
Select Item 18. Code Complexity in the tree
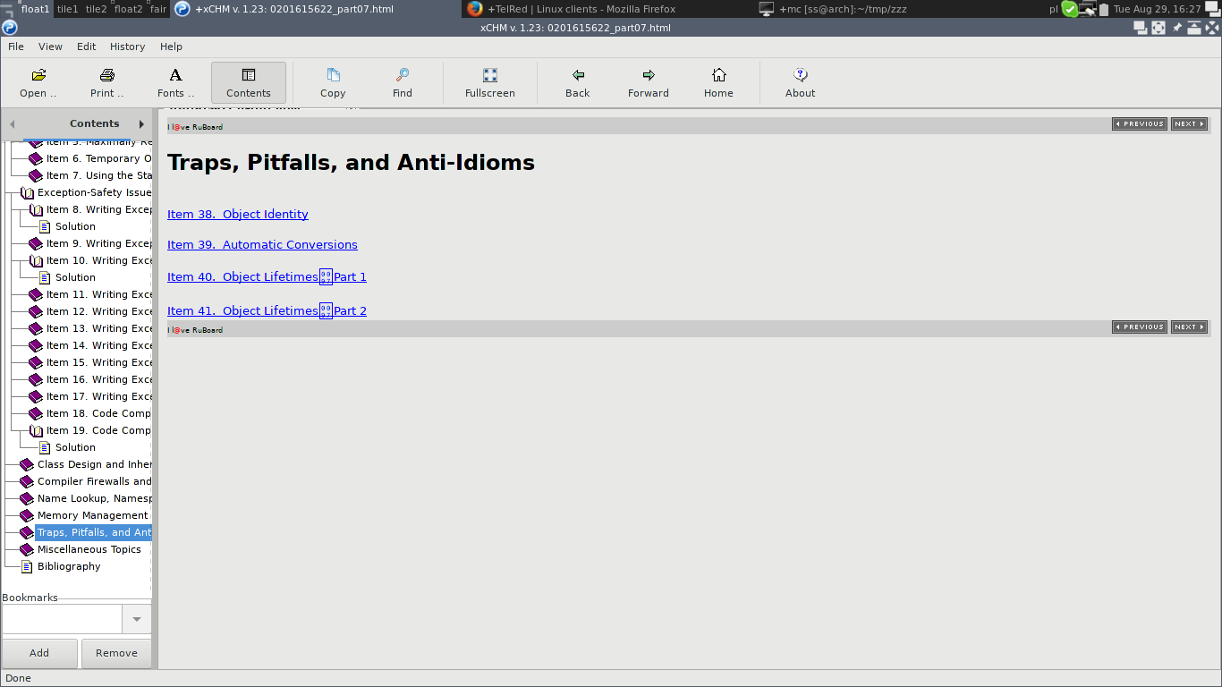98,413
